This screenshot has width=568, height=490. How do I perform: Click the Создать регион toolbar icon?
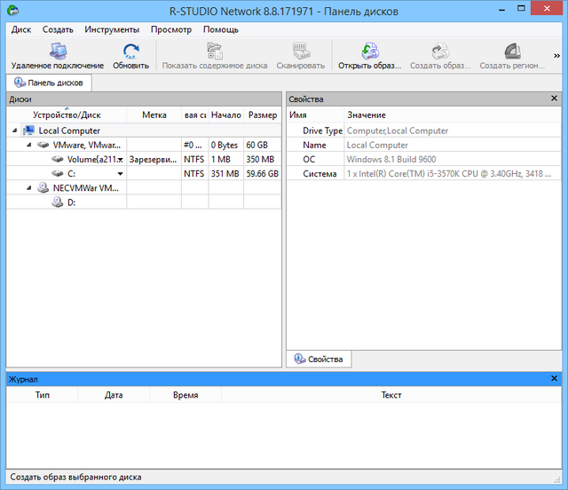coord(512,51)
